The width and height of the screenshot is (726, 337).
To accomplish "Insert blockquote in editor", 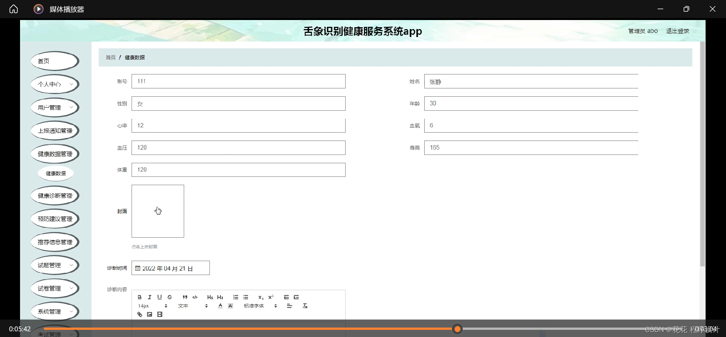I will 185,297.
